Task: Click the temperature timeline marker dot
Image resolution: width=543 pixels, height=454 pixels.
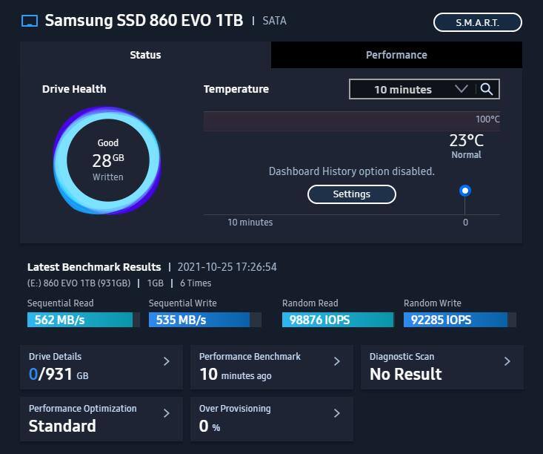Action: coord(465,191)
